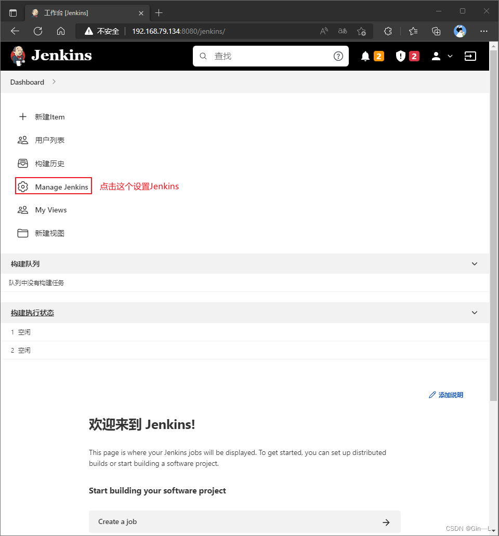Open the 新建Item link

(49, 117)
